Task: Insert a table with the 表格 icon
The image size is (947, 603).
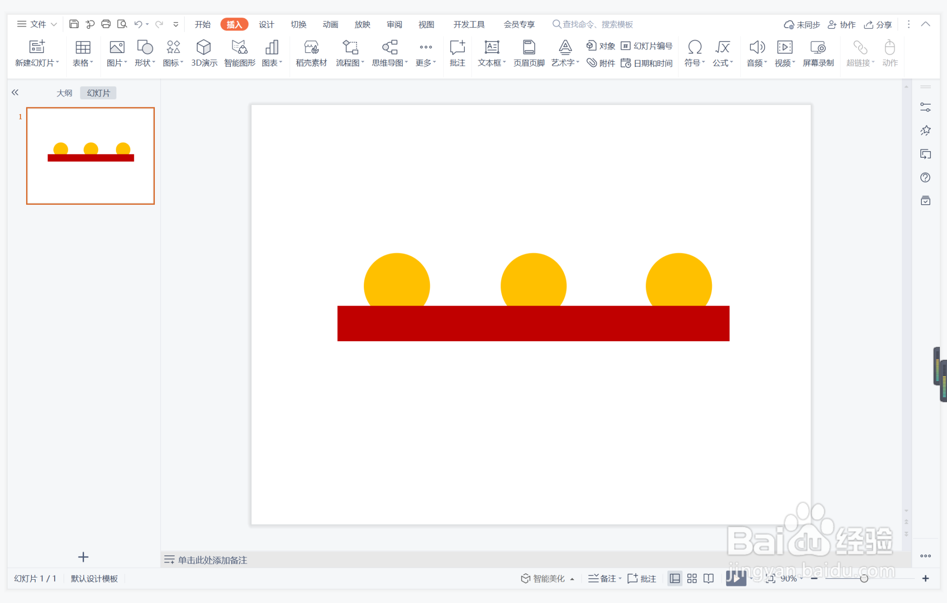Action: pos(83,52)
